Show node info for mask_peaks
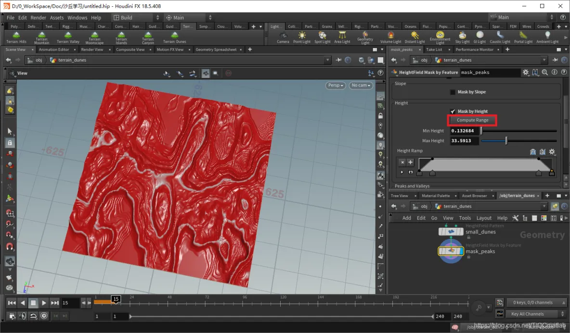This screenshot has width=570, height=333. pyautogui.click(x=555, y=72)
